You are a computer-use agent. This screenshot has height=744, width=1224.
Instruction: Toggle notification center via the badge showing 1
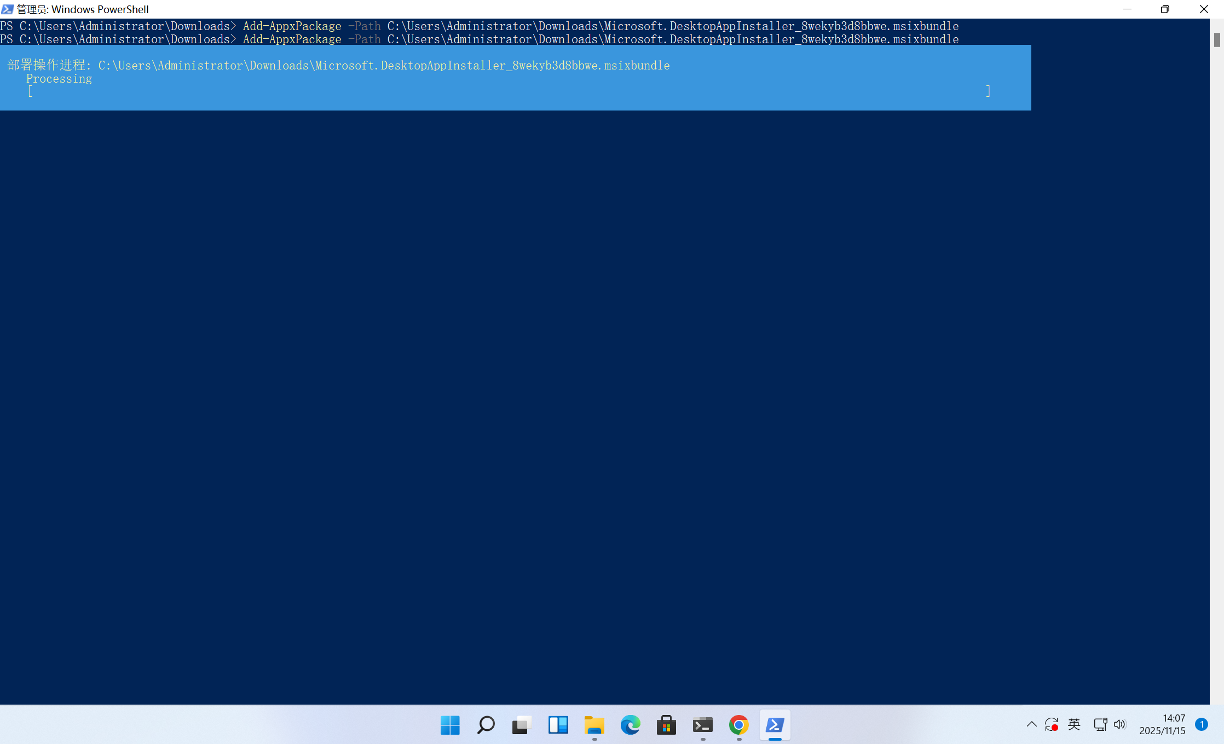point(1201,724)
